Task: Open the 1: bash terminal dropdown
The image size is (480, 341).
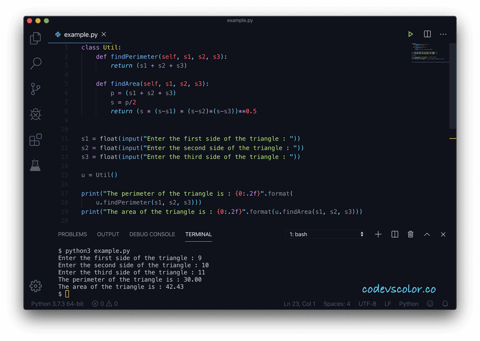Action: [x=325, y=234]
